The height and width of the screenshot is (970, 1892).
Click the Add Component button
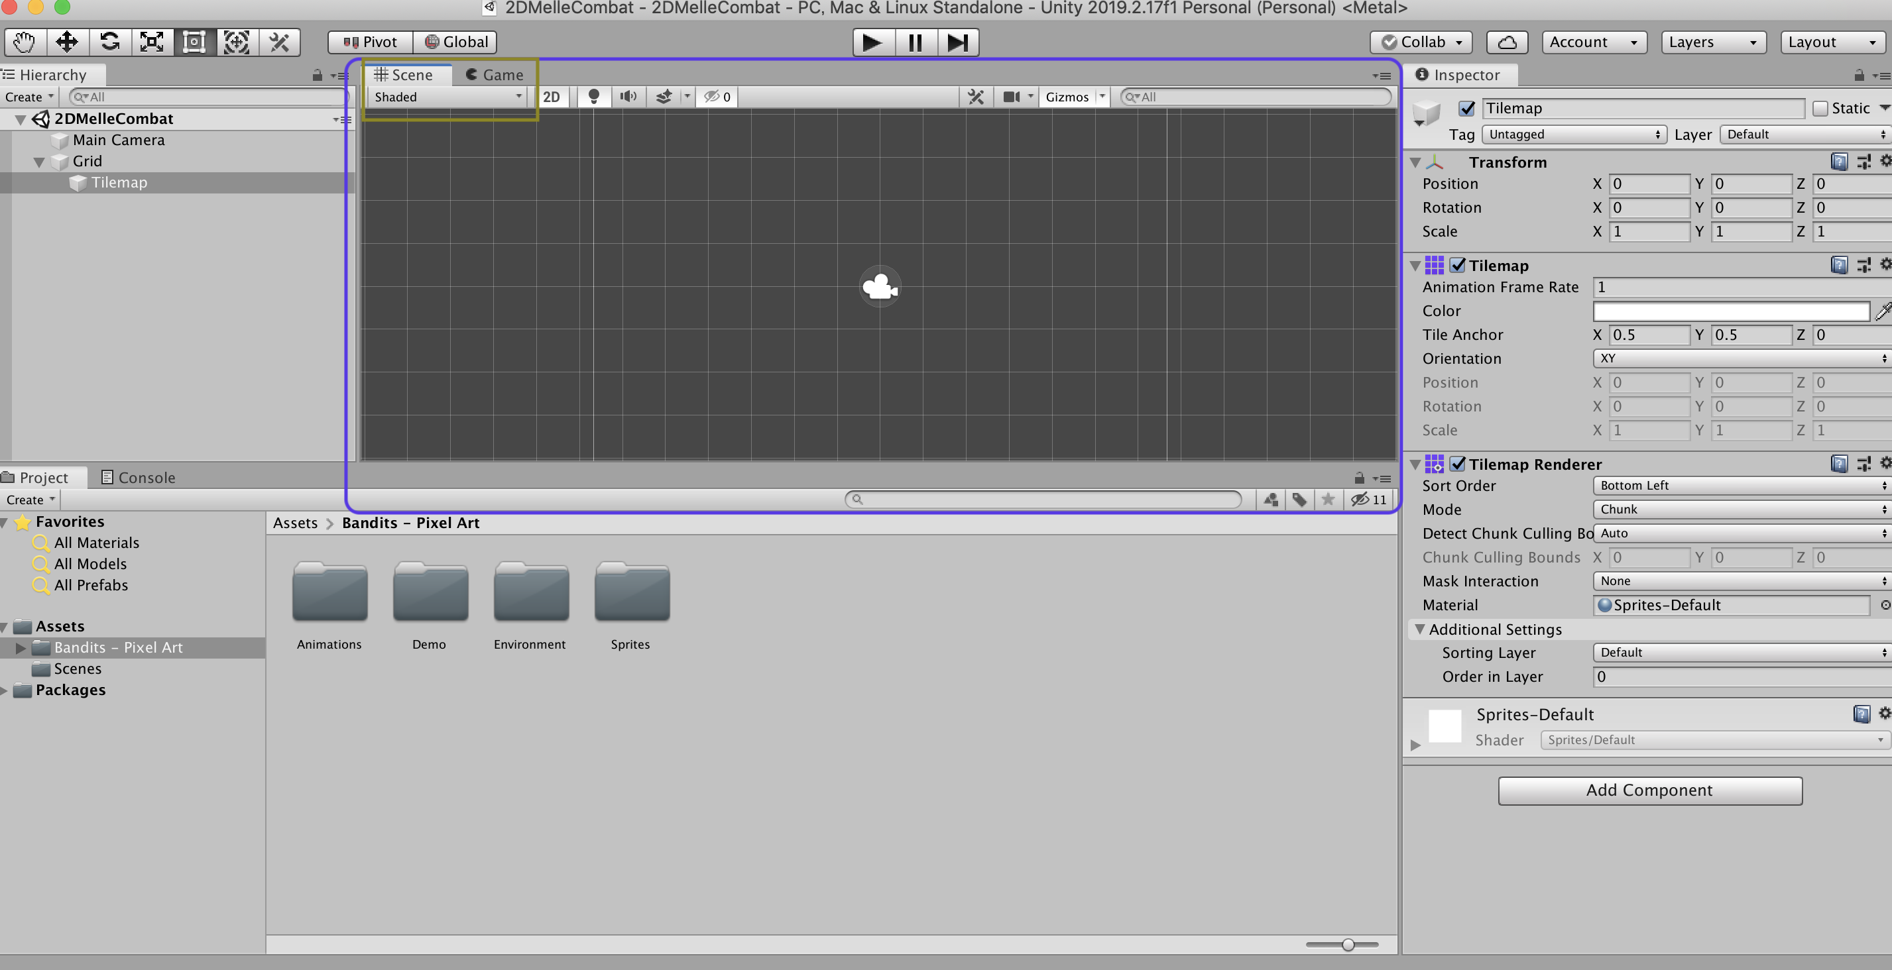(x=1649, y=790)
